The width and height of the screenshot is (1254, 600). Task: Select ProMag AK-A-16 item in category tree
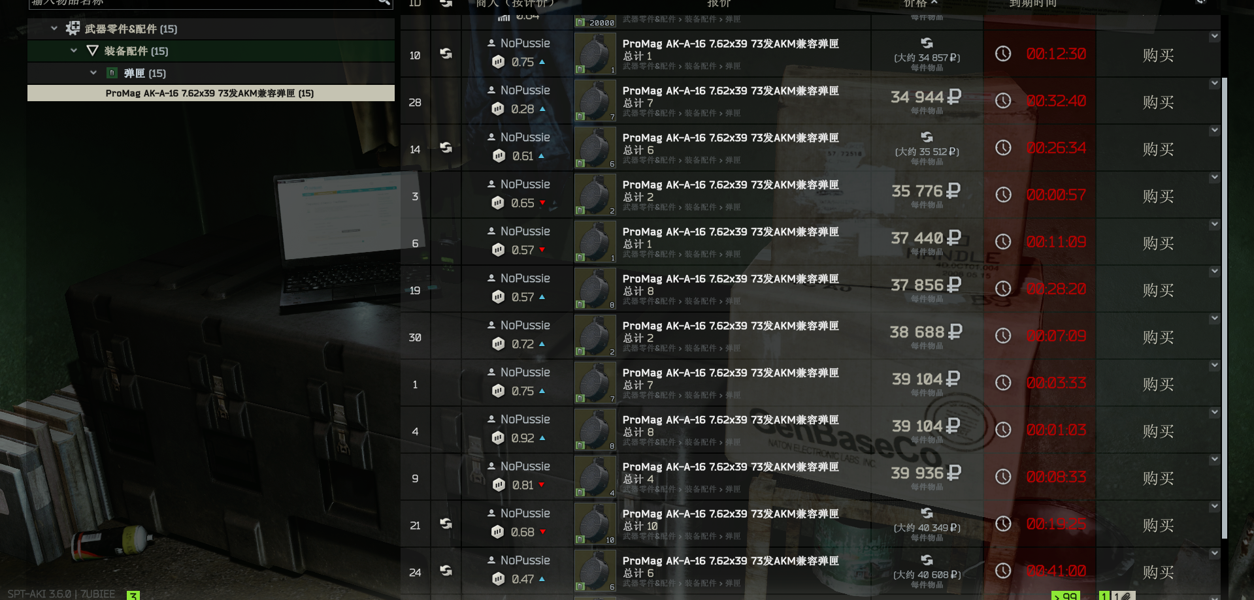point(211,93)
